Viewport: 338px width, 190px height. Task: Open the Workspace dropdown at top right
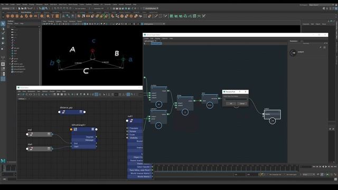(x=322, y=5)
